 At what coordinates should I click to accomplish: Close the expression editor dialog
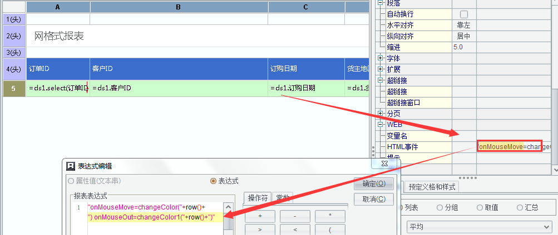point(384,164)
